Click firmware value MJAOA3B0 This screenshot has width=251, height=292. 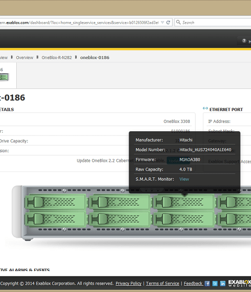(x=190, y=160)
